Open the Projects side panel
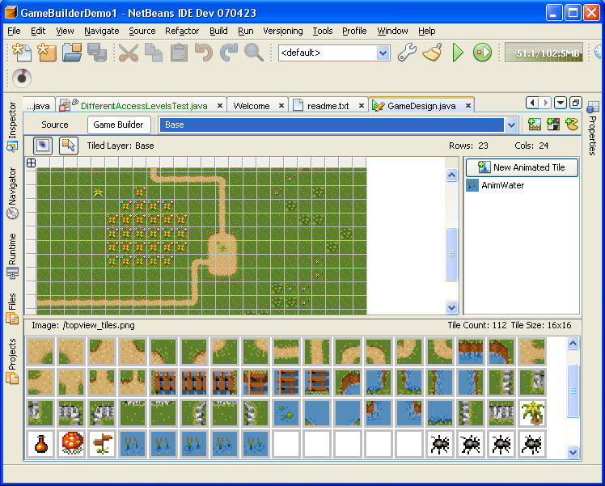 click(12, 361)
